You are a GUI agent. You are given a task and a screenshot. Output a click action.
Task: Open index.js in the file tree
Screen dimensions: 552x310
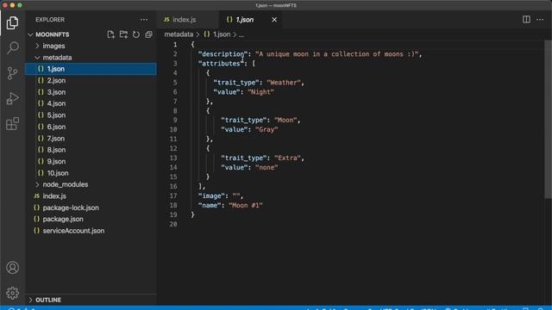coord(91,196)
